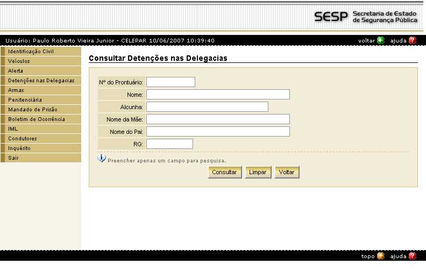426x271 pixels.
Task: Click the RG text input
Action: tap(169, 144)
